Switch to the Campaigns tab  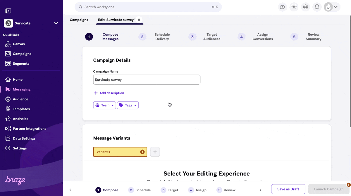(79, 20)
